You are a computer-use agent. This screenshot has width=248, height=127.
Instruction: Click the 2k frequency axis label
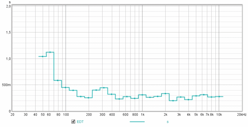coord(166,115)
